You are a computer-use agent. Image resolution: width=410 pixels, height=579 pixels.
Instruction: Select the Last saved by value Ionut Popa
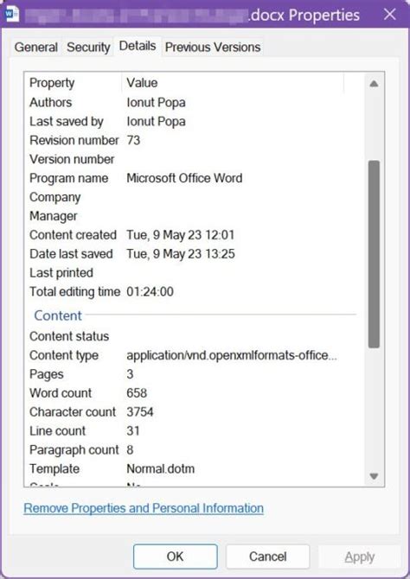tap(156, 122)
